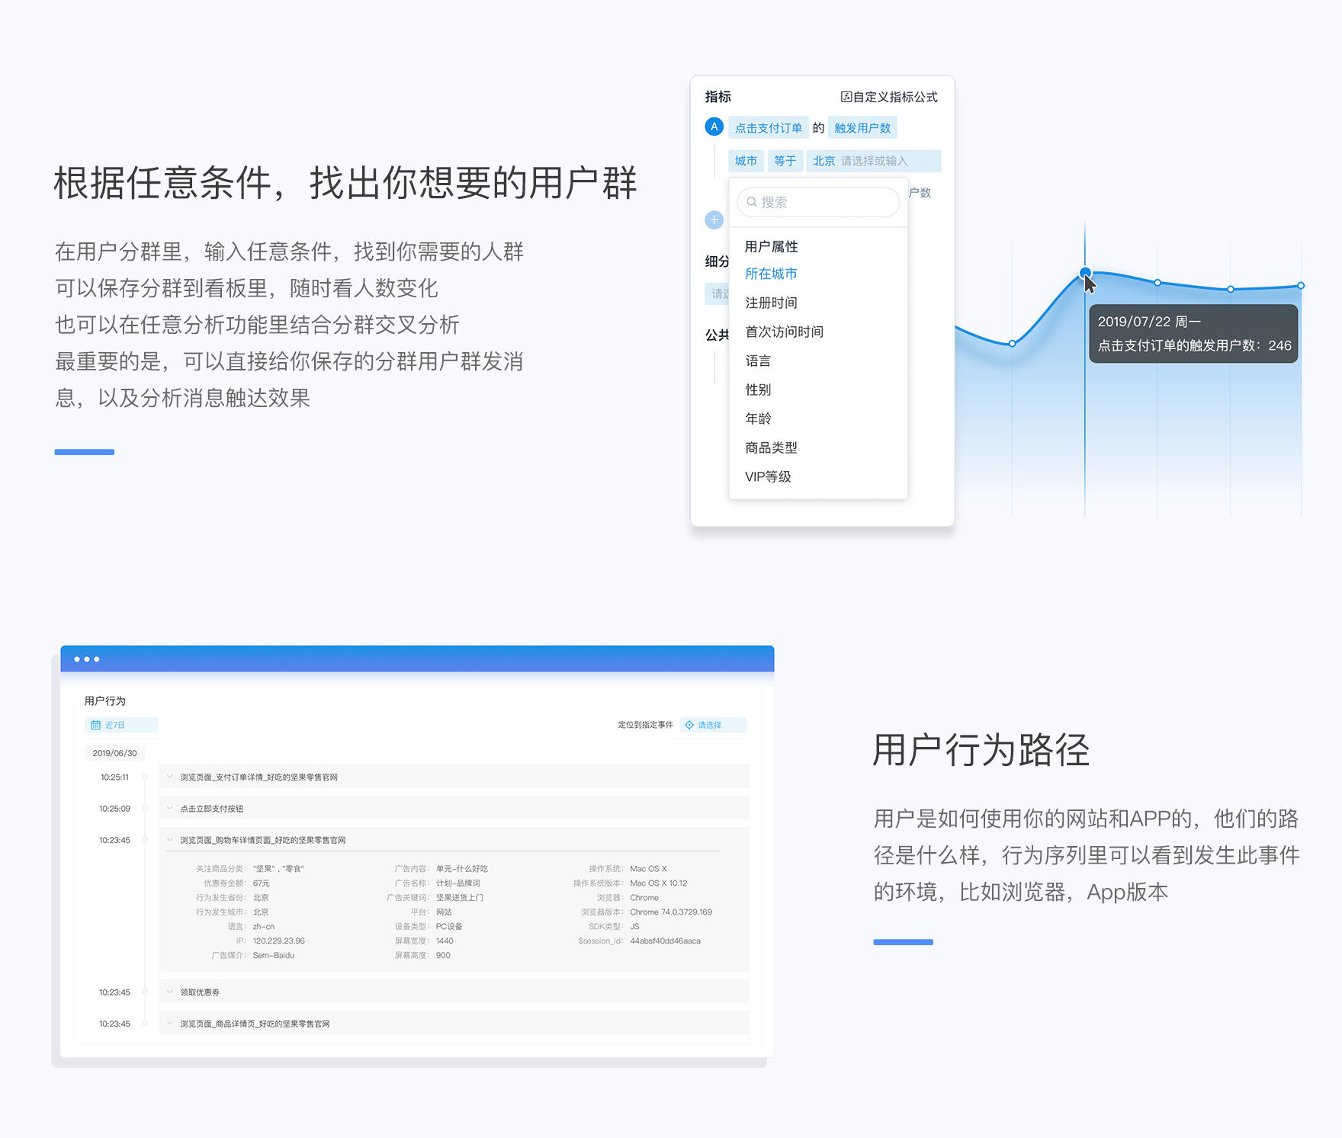Viewport: 1342px width, 1138px height.
Task: Choose 注册时间 from the attribute list
Action: coord(771,303)
